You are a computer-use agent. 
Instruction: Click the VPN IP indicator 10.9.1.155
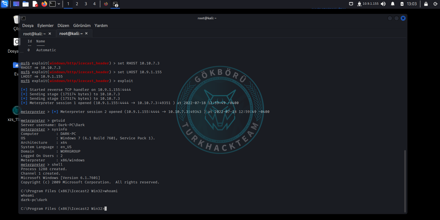368,4
